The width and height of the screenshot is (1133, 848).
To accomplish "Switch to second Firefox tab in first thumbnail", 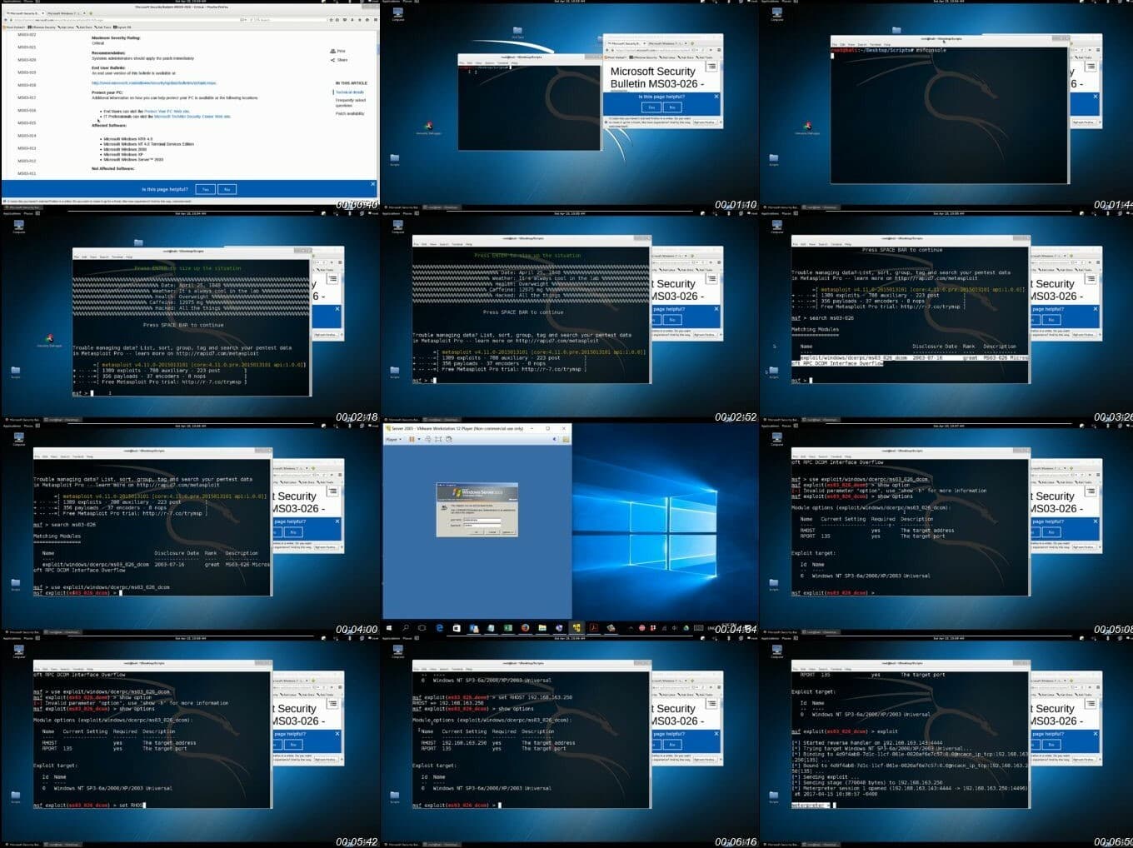I will (63, 13).
